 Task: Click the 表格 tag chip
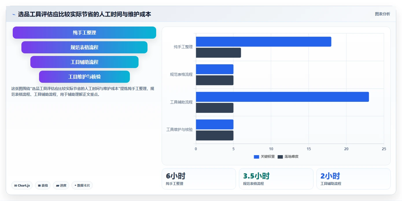43,185
